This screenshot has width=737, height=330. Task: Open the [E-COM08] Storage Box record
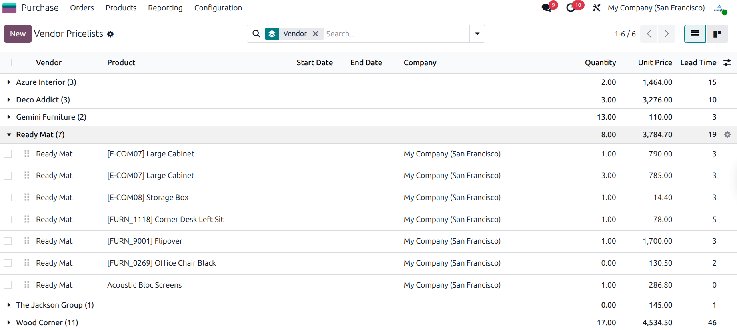click(x=148, y=197)
